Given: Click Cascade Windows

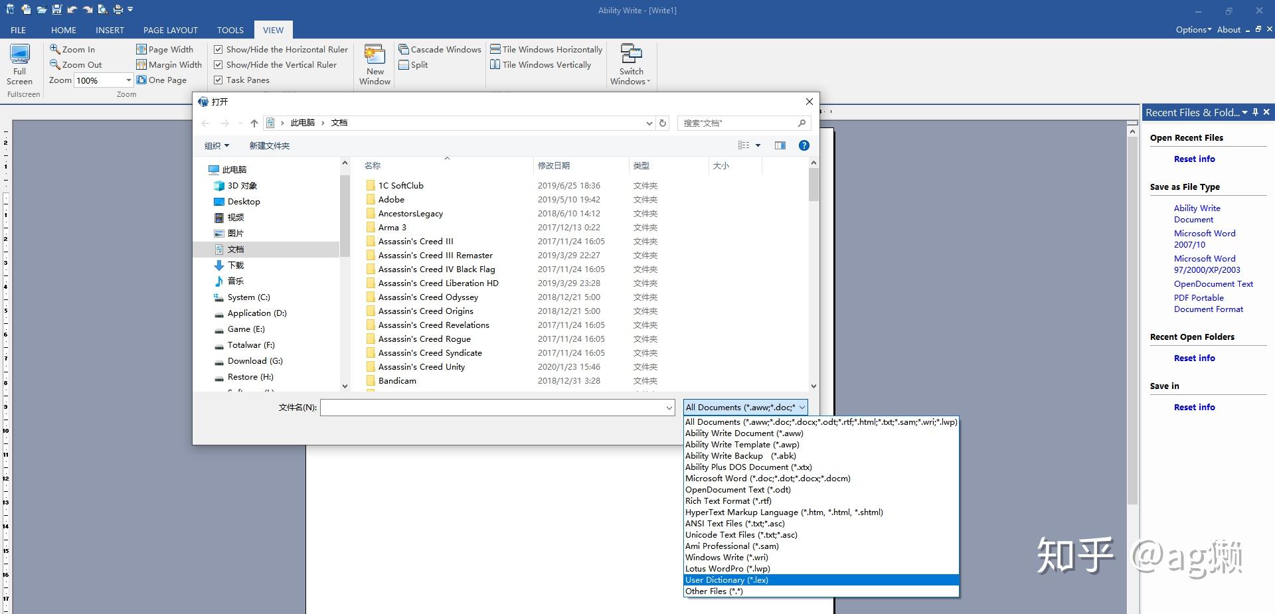Looking at the screenshot, I should 440,49.
